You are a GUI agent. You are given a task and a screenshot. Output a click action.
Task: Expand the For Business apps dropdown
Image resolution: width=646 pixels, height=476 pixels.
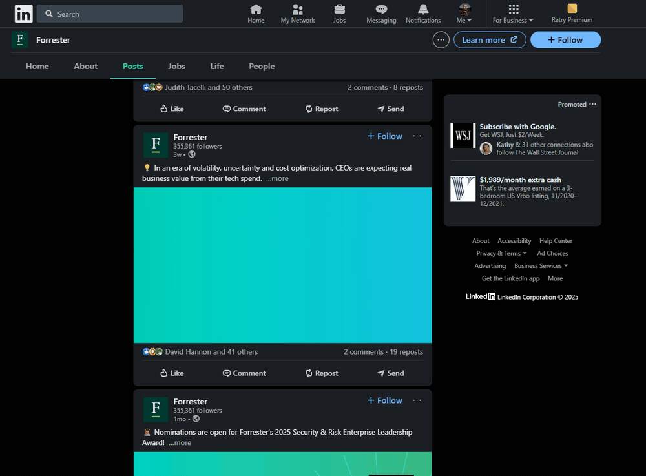pyautogui.click(x=513, y=14)
